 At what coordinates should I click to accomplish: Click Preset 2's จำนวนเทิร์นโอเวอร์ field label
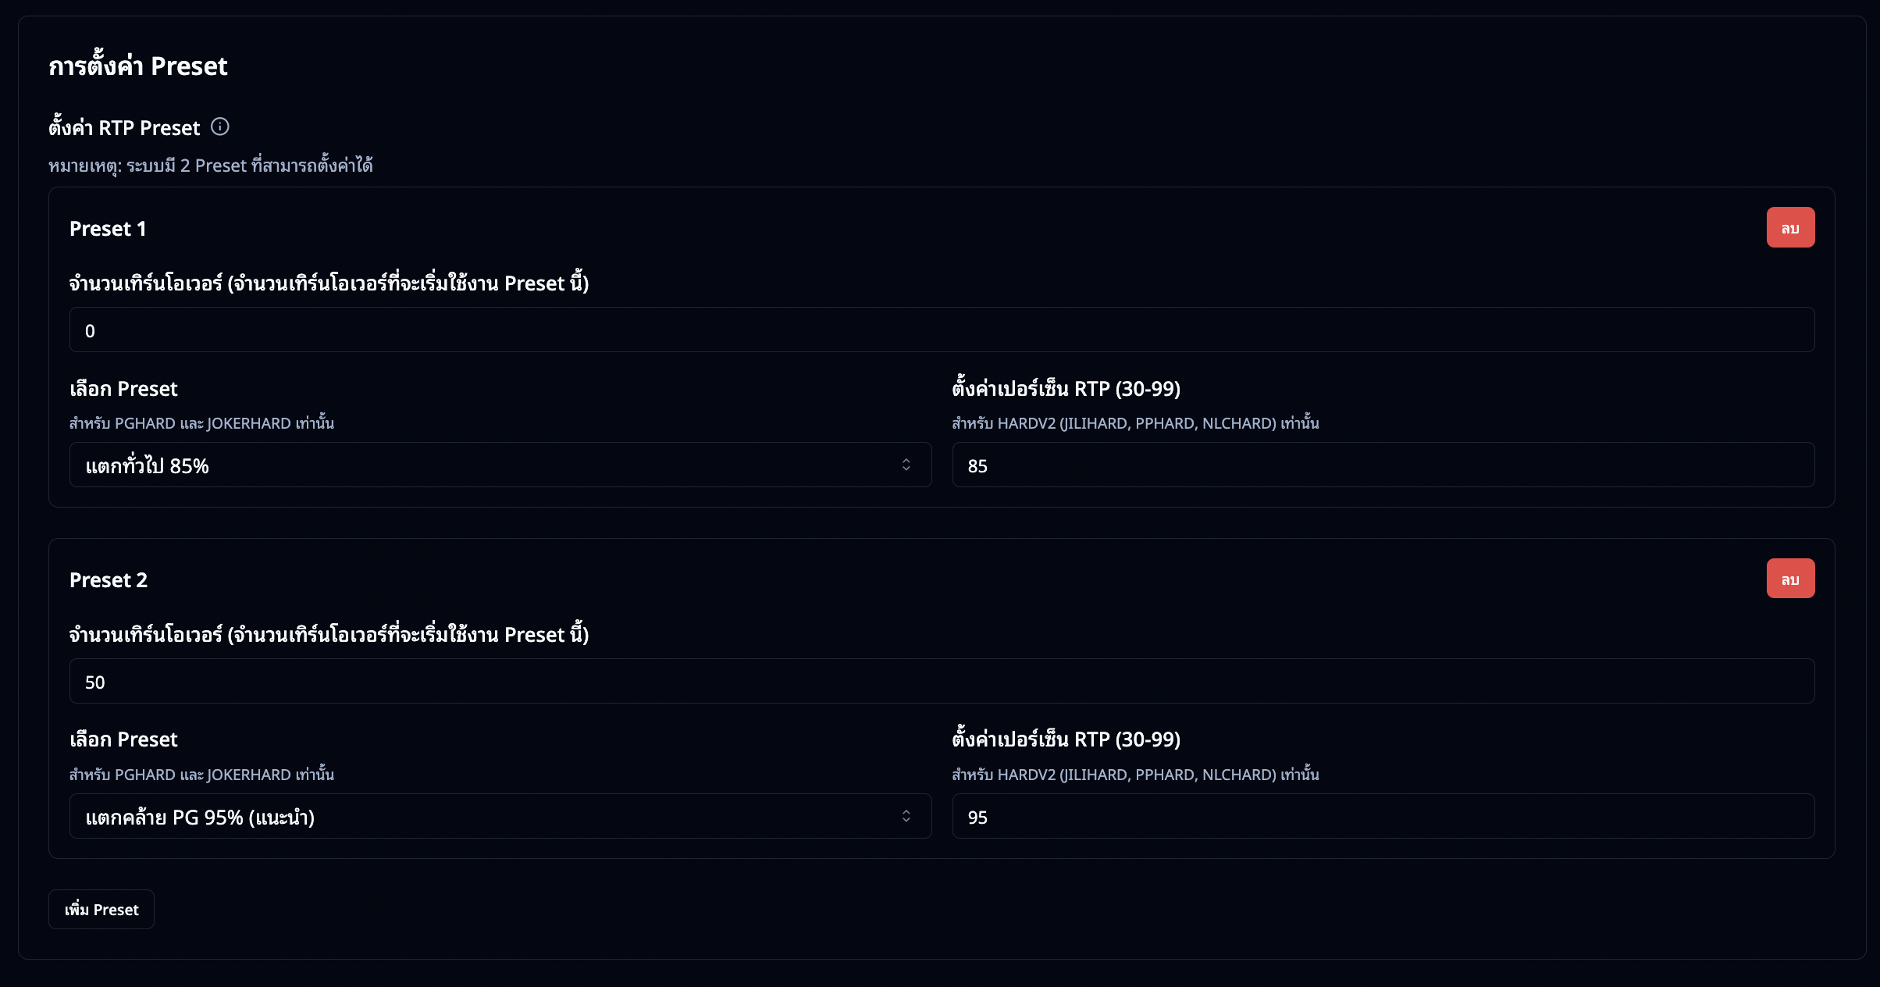pyautogui.click(x=329, y=635)
